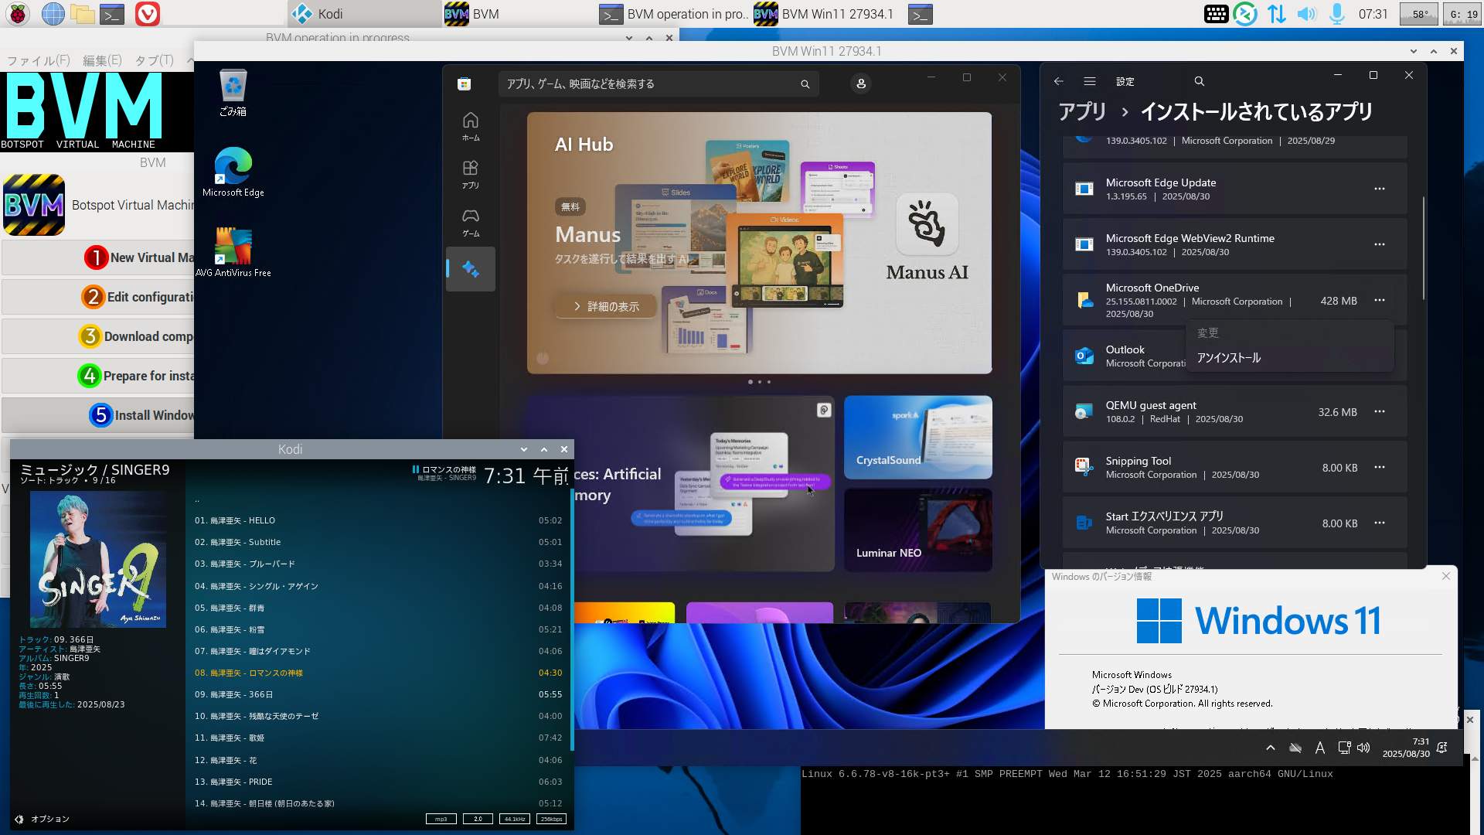Open Apps section in Microsoft Store sidebar
The width and height of the screenshot is (1484, 835).
click(x=471, y=175)
